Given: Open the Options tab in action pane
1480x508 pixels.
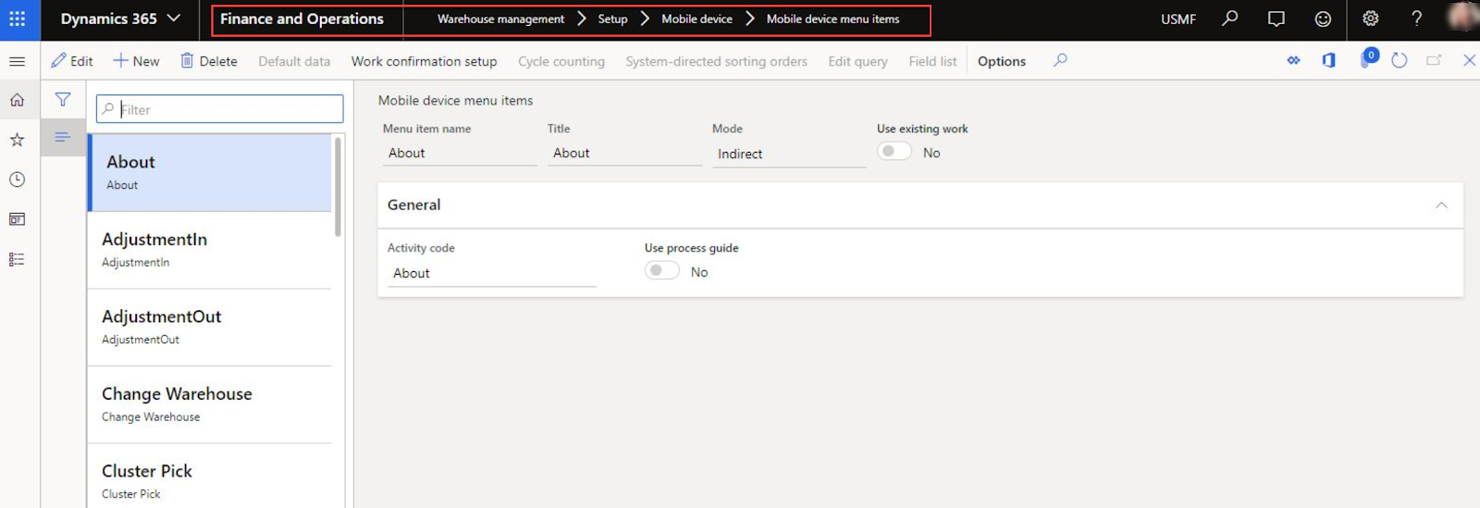Looking at the screenshot, I should [1002, 61].
